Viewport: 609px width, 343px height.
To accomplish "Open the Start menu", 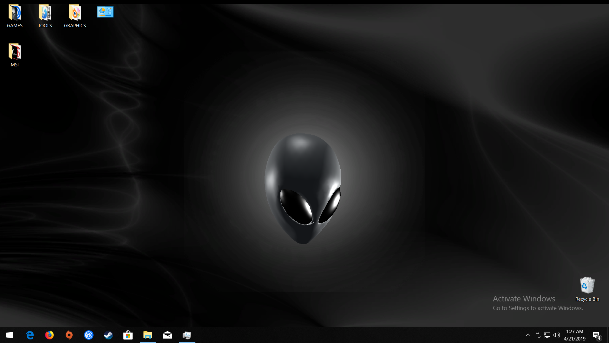I will pyautogui.click(x=10, y=335).
